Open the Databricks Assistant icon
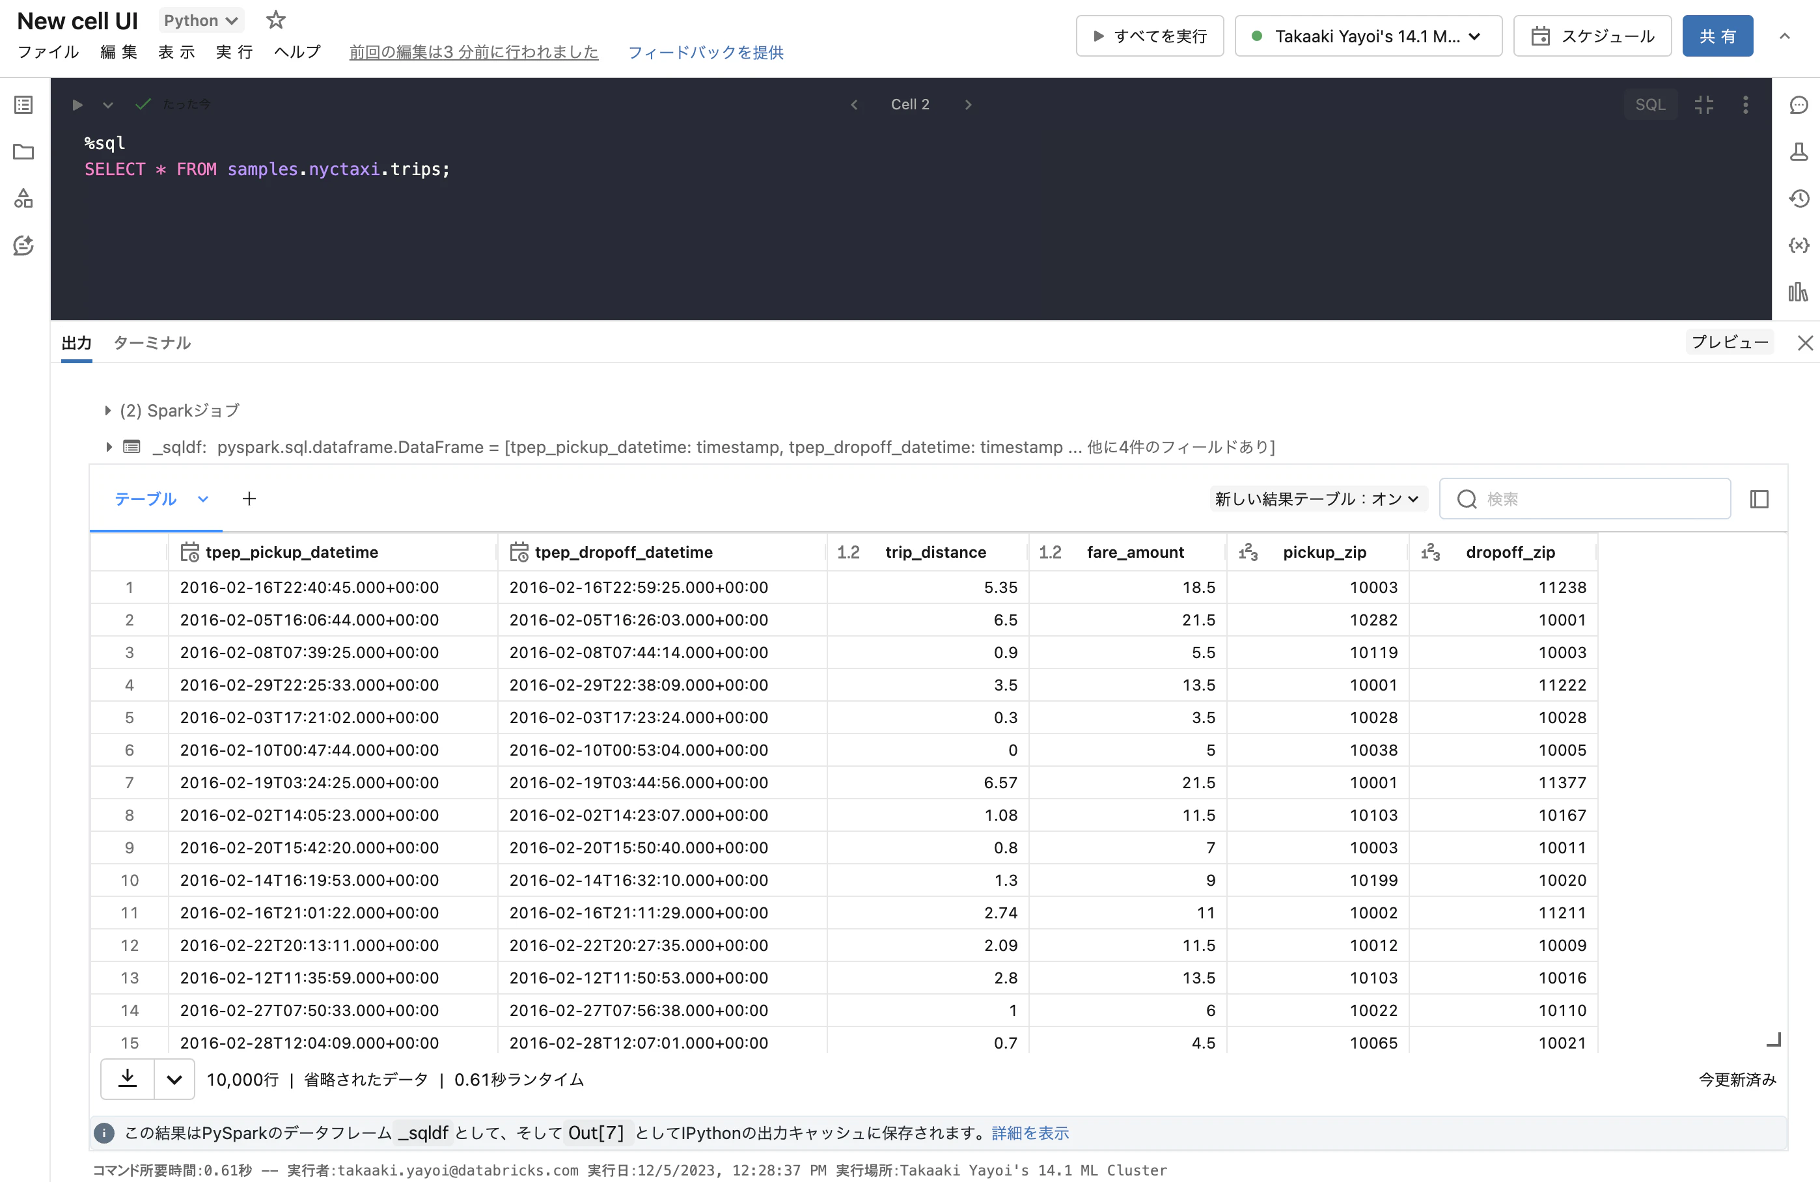Viewport: 1820px width, 1182px height. [23, 245]
